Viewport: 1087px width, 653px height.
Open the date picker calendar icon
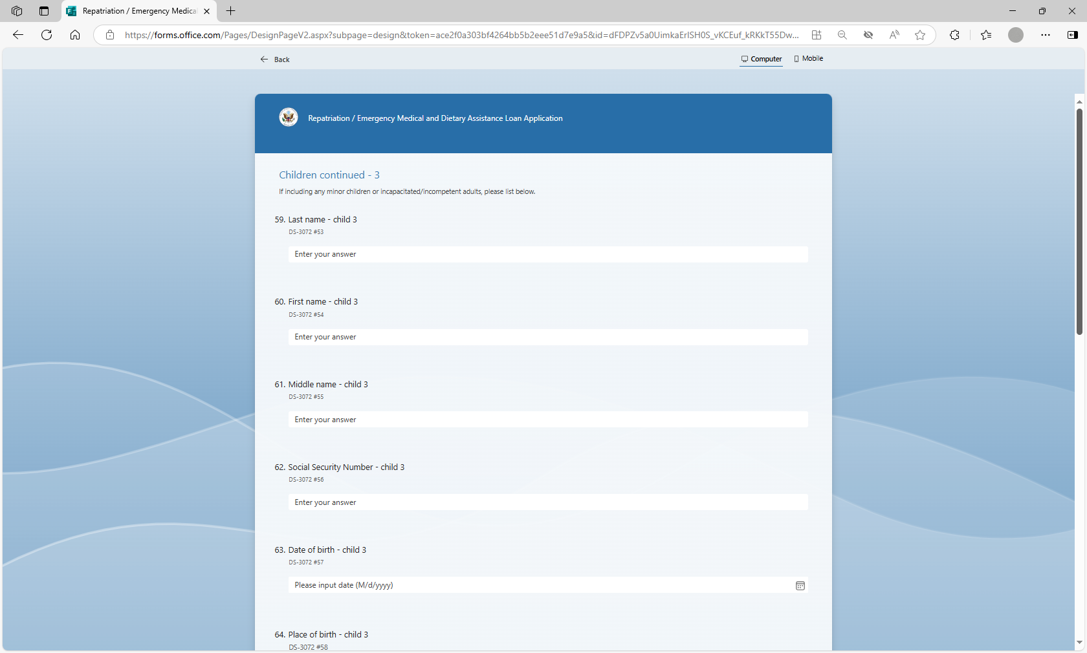point(800,586)
